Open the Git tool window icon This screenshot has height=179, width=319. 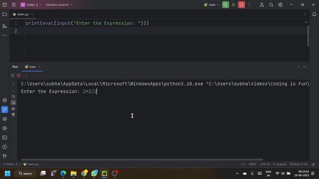[x=4, y=156]
